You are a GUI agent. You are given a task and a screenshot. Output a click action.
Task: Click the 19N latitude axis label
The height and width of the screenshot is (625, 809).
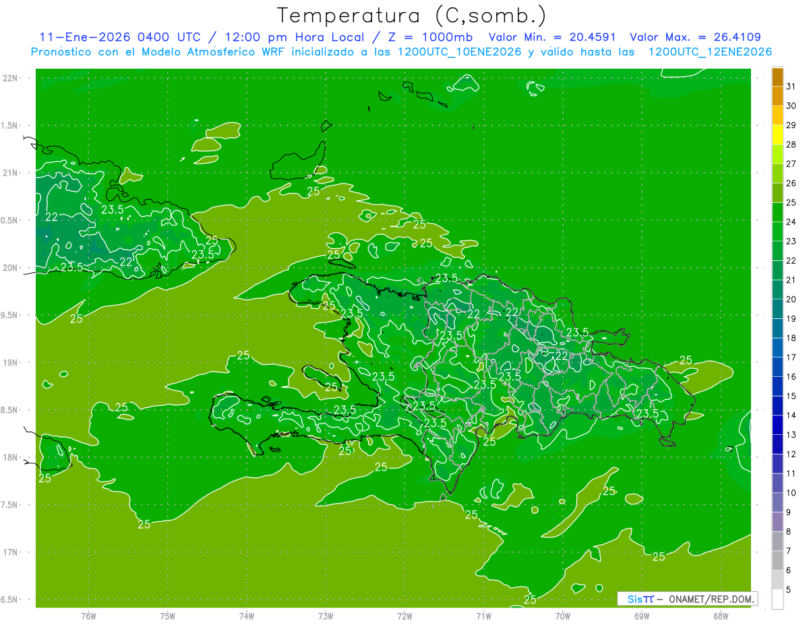pos(11,363)
